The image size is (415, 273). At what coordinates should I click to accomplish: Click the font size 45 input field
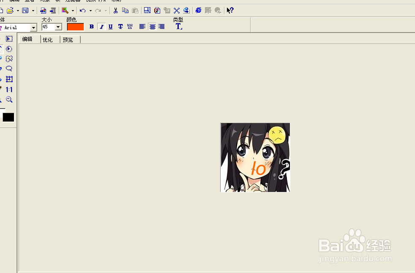pyautogui.click(x=49, y=27)
